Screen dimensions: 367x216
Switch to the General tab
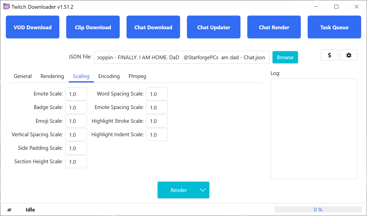click(23, 76)
